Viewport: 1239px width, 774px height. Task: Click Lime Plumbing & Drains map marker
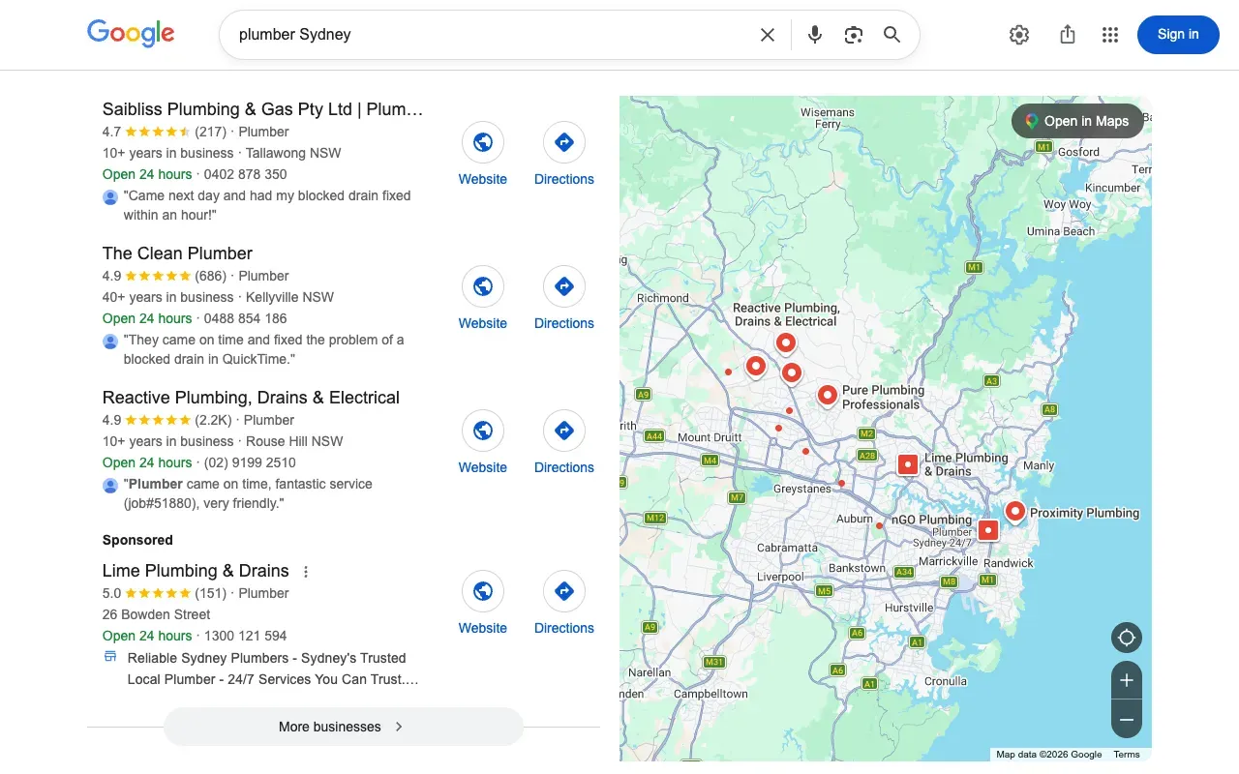[908, 465]
